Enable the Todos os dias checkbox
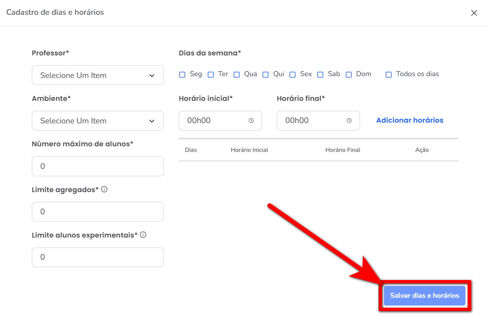Image resolution: width=488 pixels, height=324 pixels. 388,75
